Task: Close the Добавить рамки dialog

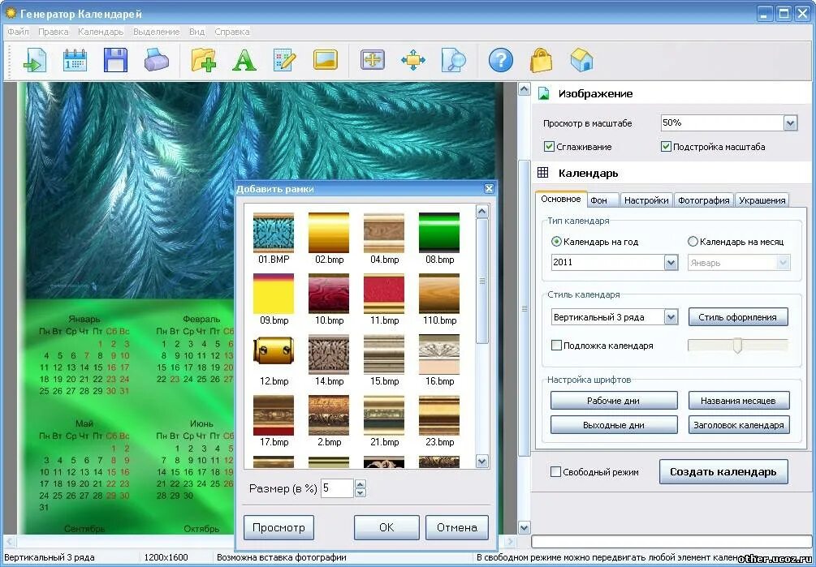Action: click(488, 189)
